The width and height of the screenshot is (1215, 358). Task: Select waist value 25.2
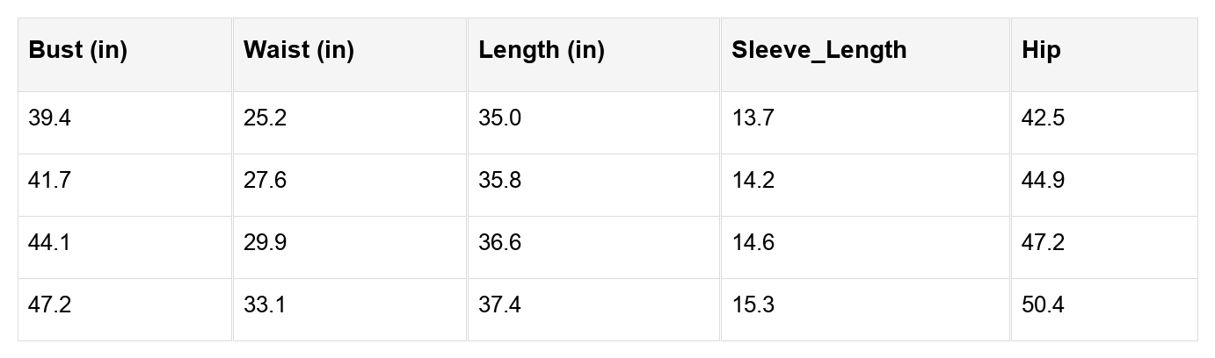pos(265,118)
